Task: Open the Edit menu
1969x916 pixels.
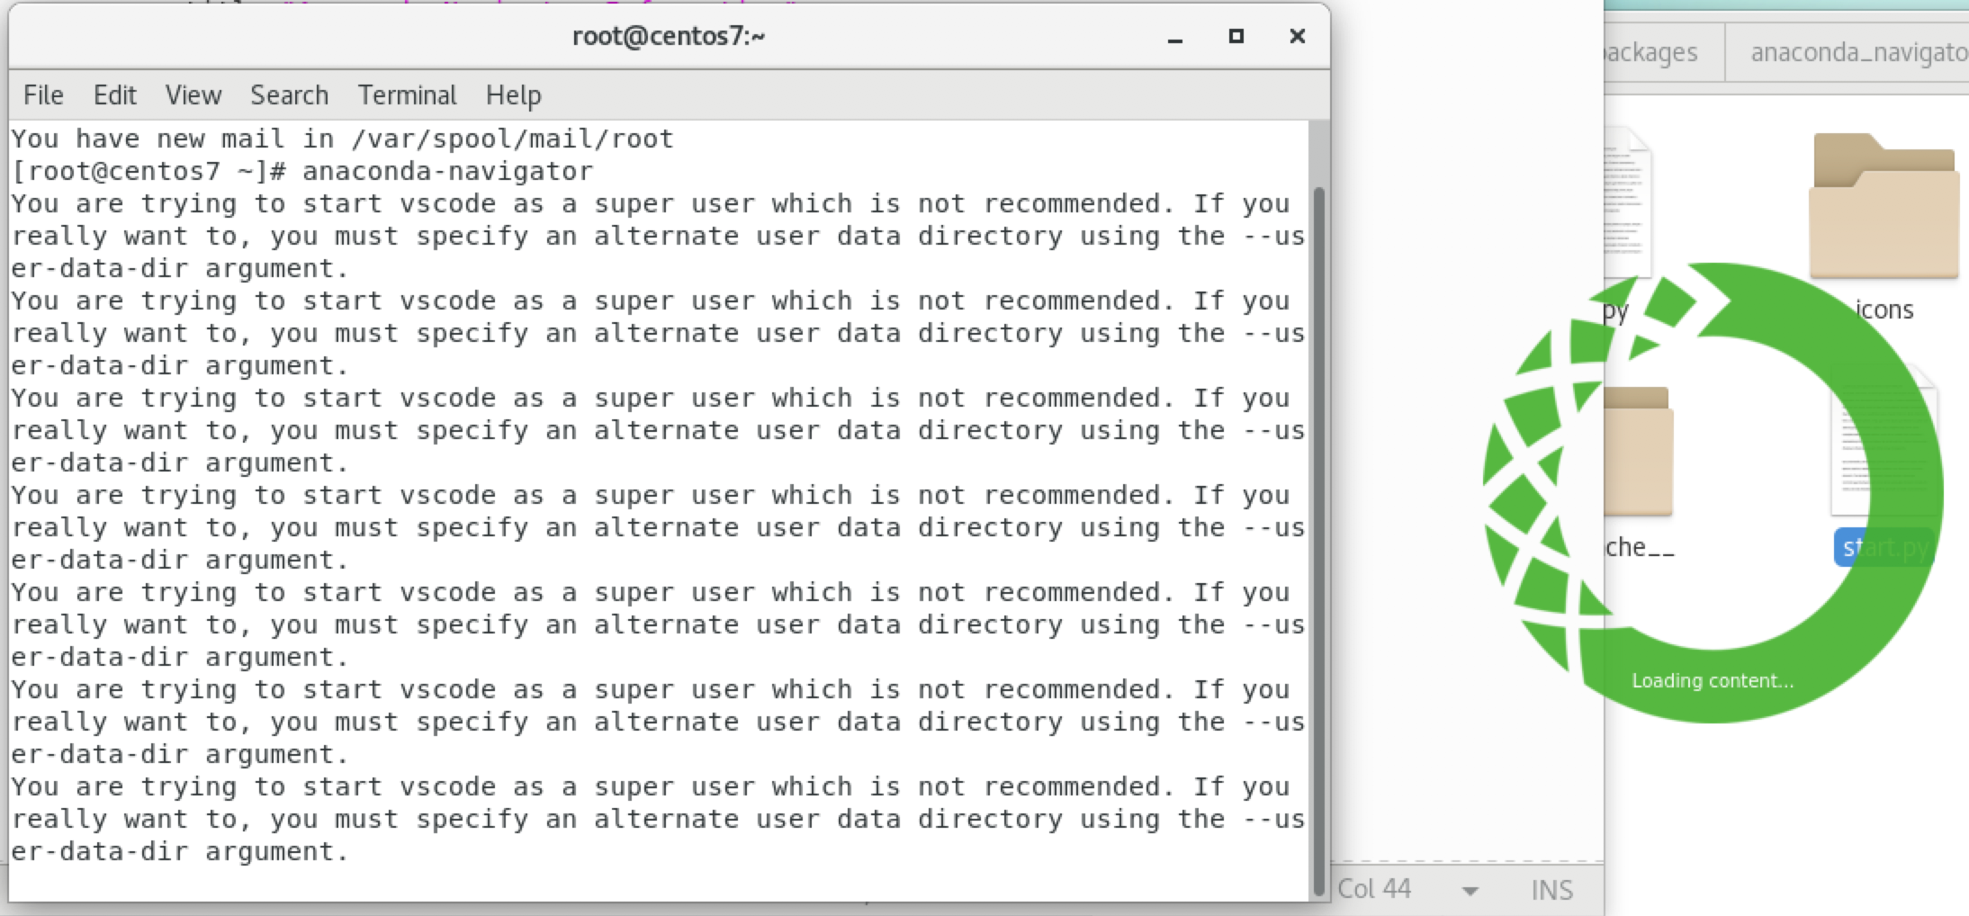Action: (x=114, y=94)
